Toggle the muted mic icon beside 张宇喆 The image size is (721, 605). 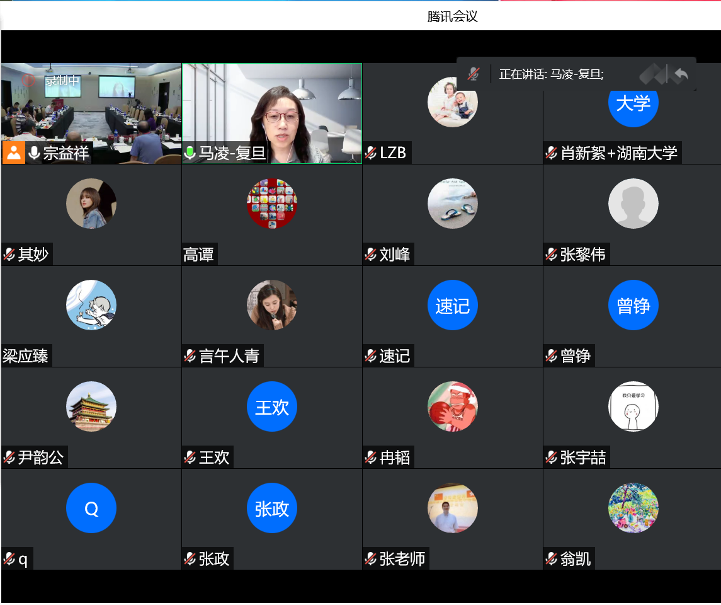[552, 457]
